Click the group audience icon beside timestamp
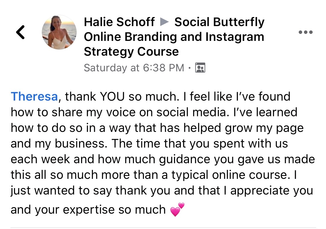The width and height of the screenshot is (326, 229). (x=200, y=68)
